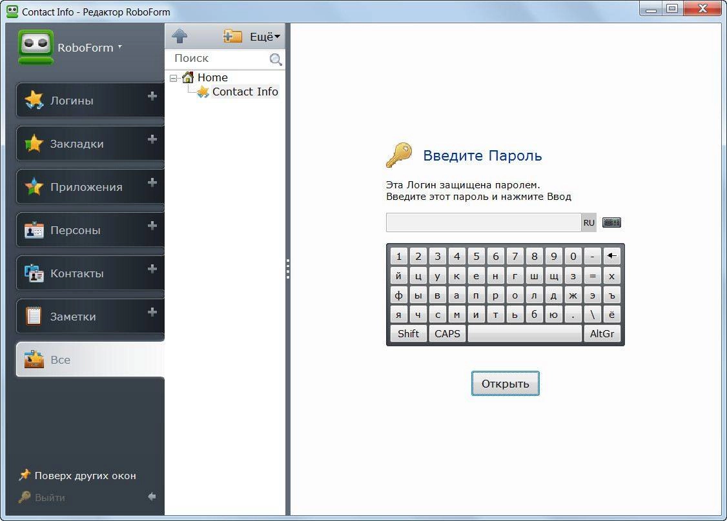This screenshot has height=521, width=727.
Task: Open the Ещё dropdown menu
Action: point(265,37)
